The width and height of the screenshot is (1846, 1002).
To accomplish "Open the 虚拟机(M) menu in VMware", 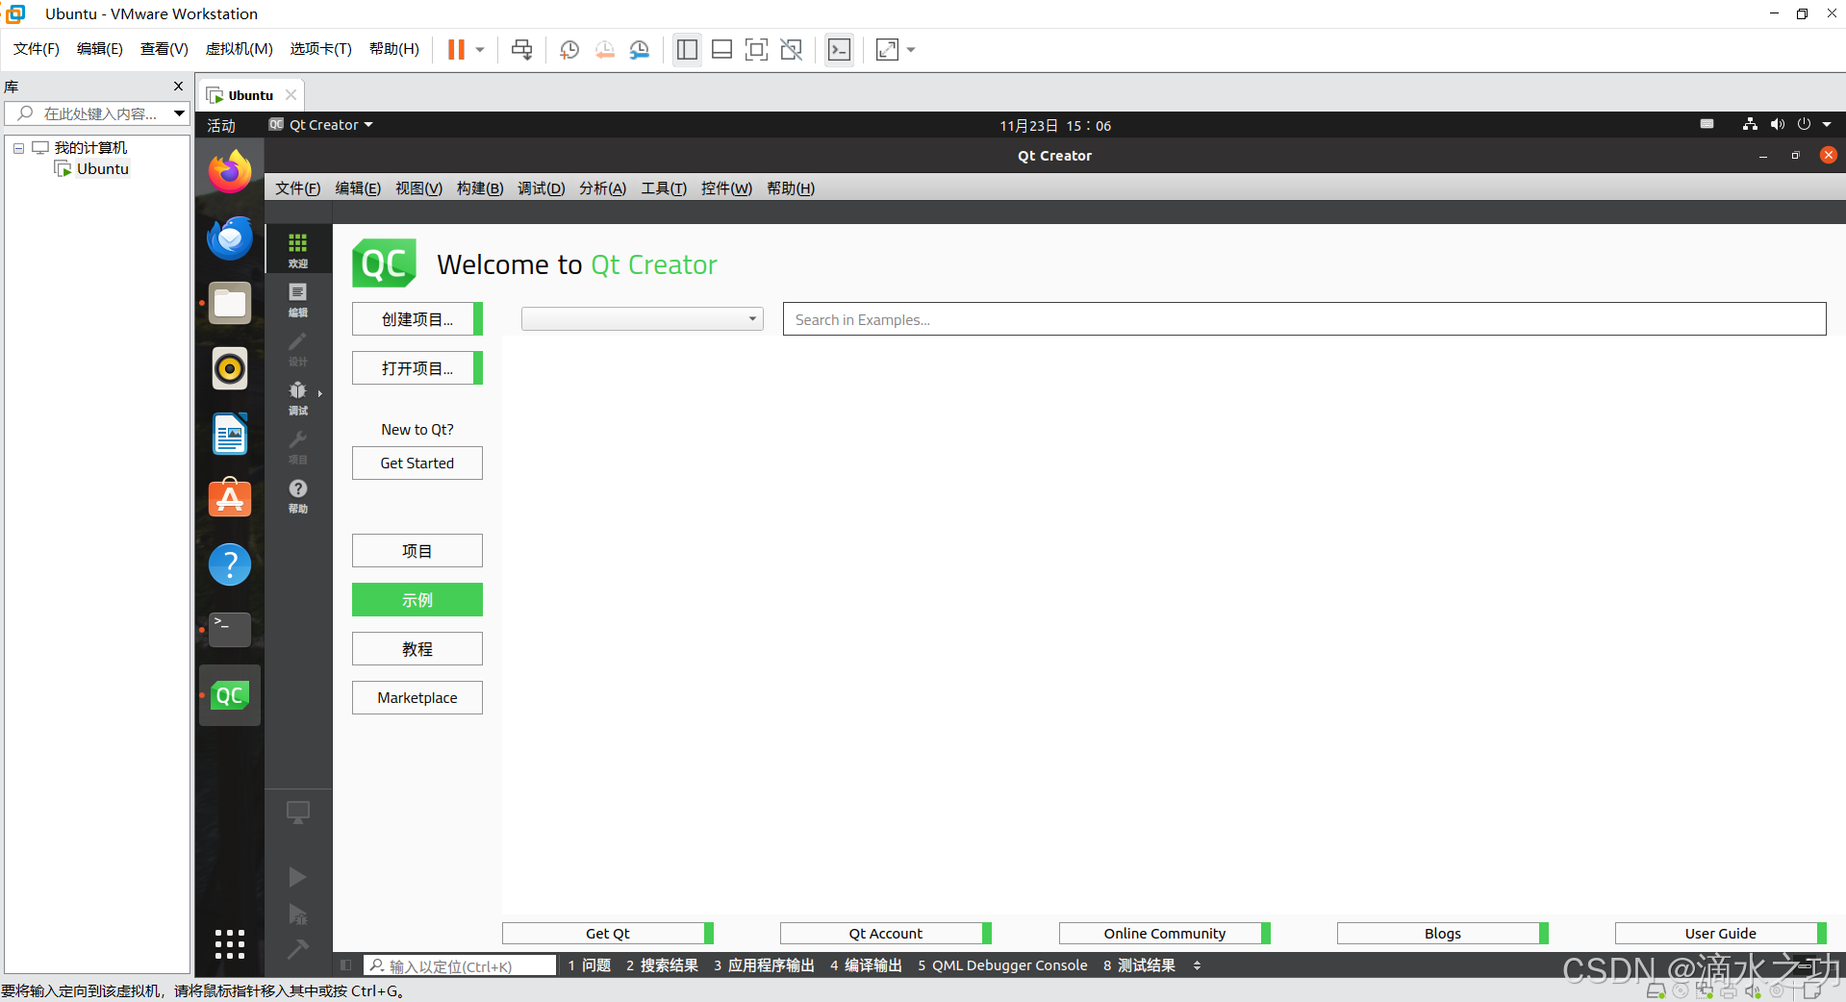I will pos(240,49).
